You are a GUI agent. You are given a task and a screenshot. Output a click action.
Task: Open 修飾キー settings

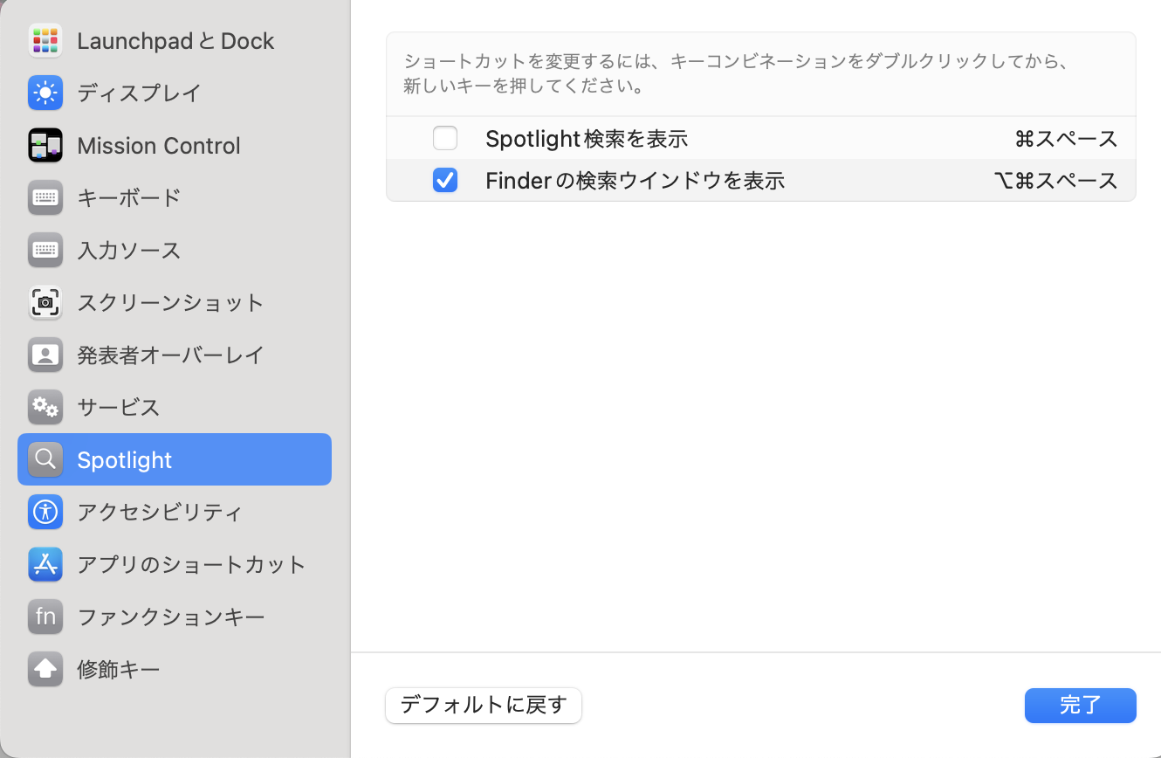175,669
